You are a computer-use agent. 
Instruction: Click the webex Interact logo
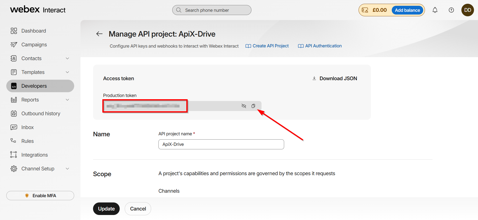tap(38, 10)
